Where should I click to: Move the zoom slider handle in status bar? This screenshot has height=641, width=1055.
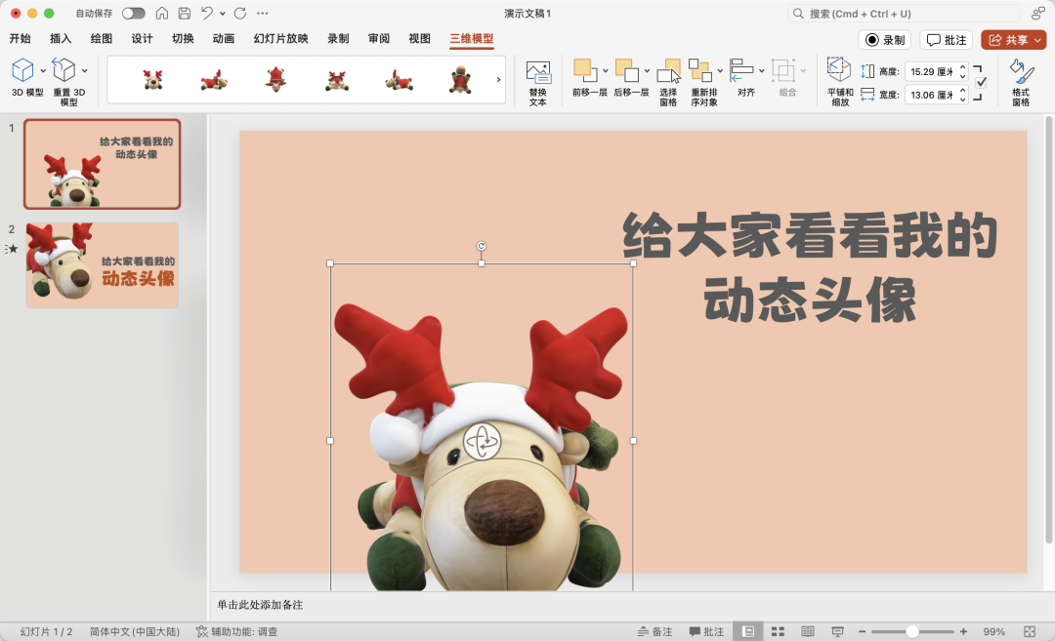click(912, 631)
